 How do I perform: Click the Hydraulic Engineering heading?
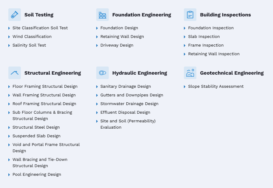[x=140, y=73]
